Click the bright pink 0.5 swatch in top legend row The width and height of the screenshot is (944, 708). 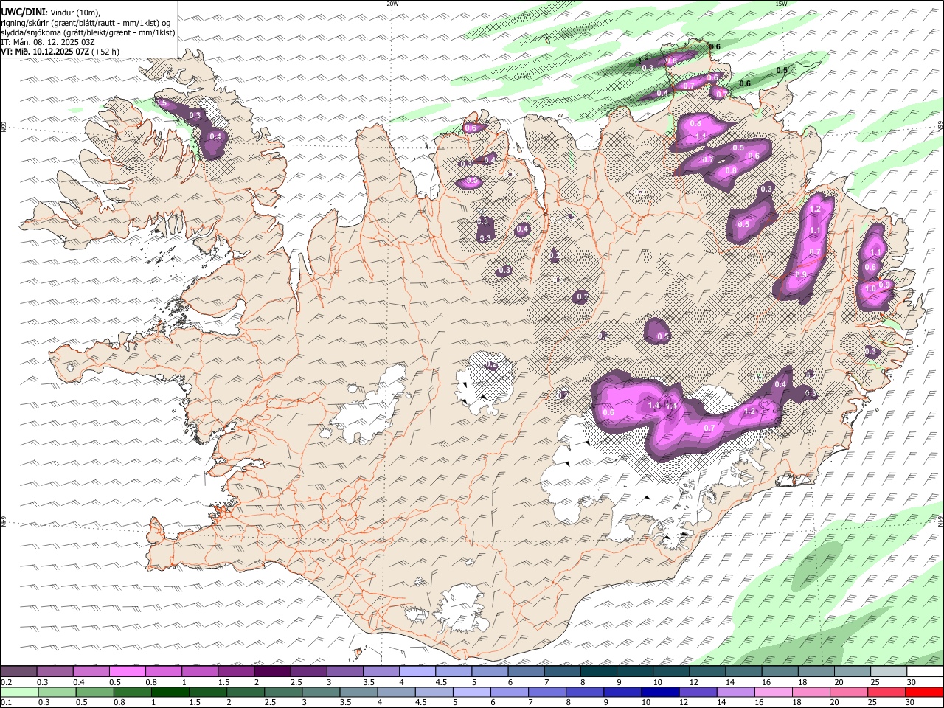[x=127, y=672]
